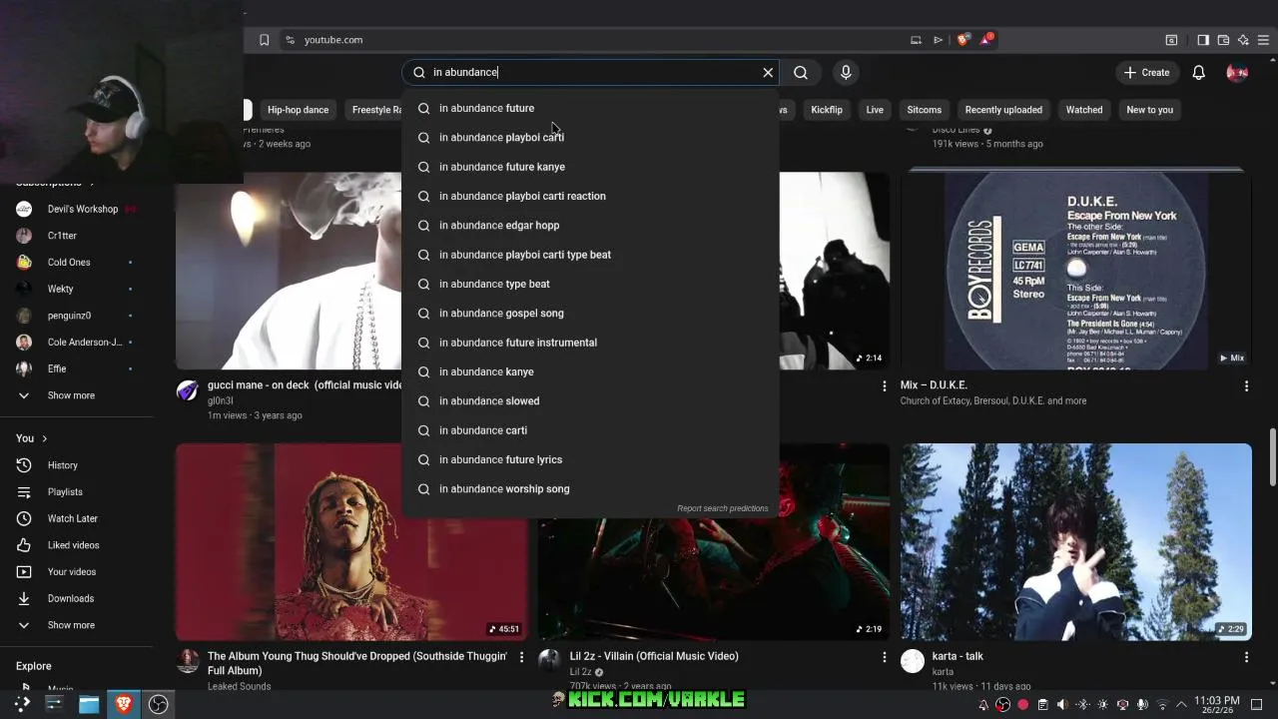Select 'in abundance future instrumental' suggestion
This screenshot has width=1278, height=719.
(x=590, y=343)
